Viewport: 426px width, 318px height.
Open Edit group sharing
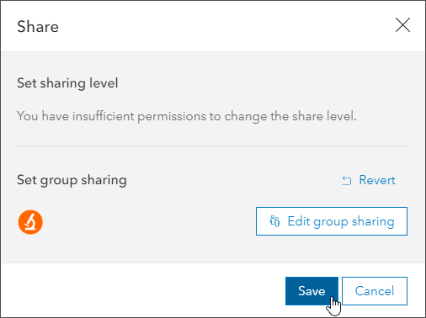332,221
